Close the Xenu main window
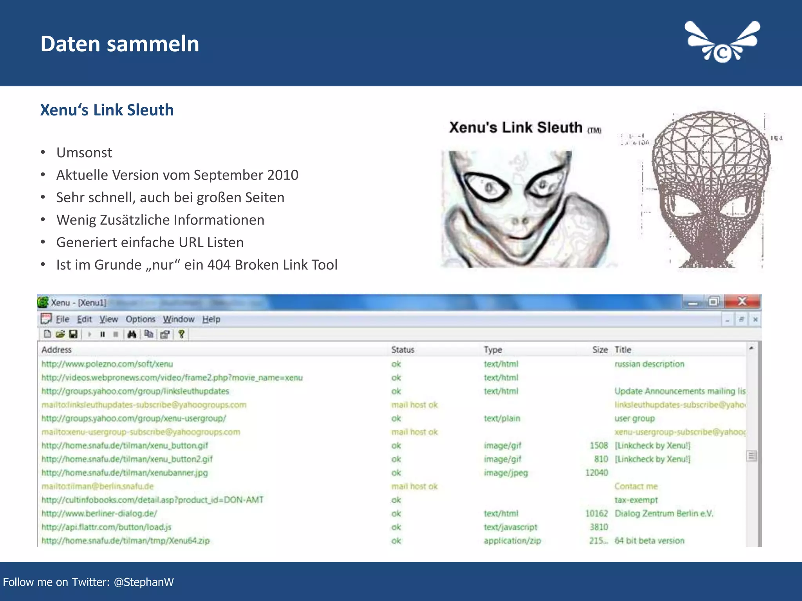Viewport: 802px width, 601px height. coord(742,301)
